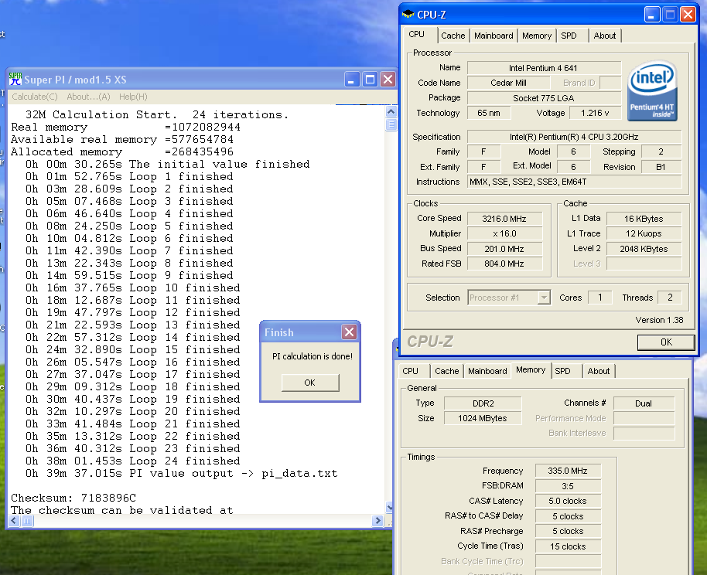Screen dimensions: 707x575
Task: Click Instructions field MMX, SSE, SSE2
Action: (574, 182)
